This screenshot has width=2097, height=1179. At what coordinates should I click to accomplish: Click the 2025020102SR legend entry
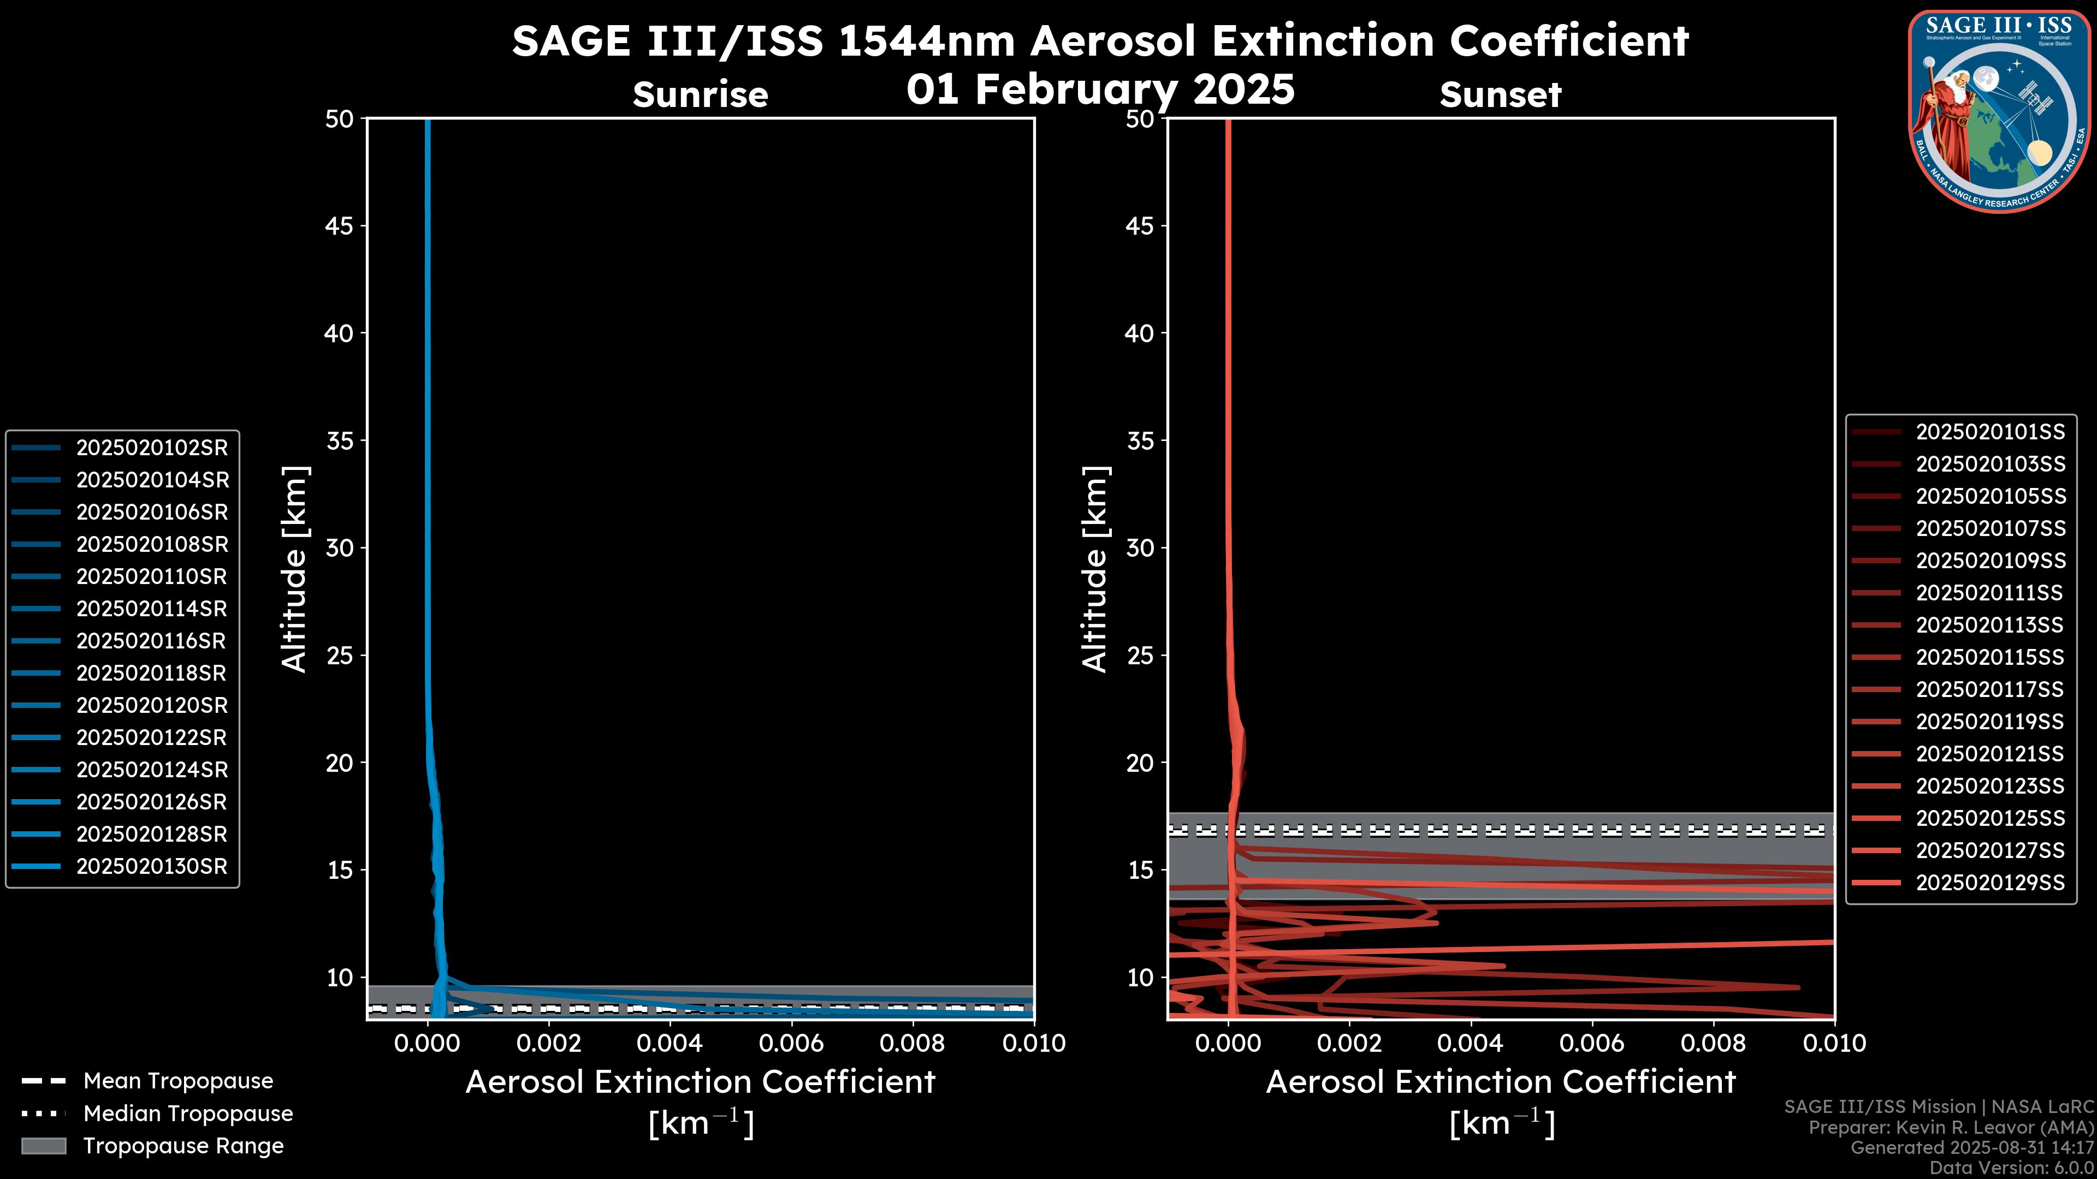click(151, 448)
